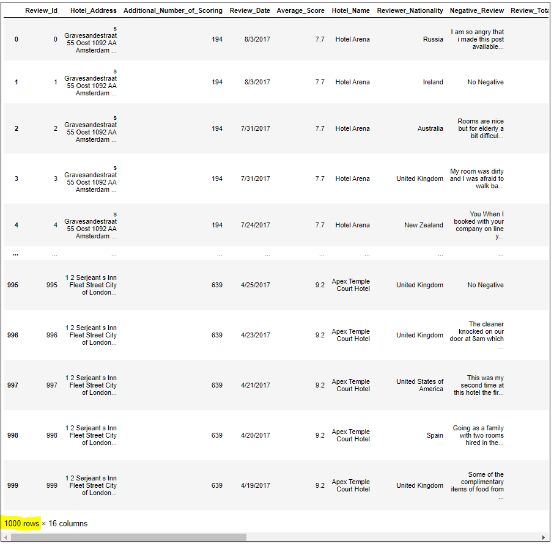The height and width of the screenshot is (544, 554).
Task: Click the Reviewer_Nationality column header
Action: click(x=410, y=10)
